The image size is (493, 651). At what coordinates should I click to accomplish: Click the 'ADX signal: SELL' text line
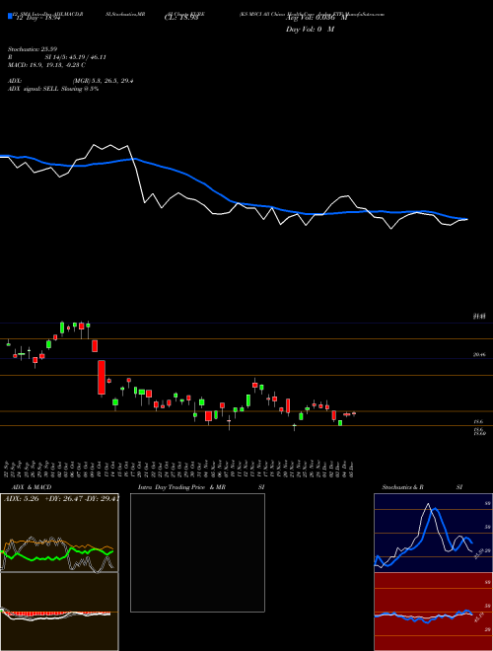[53, 89]
